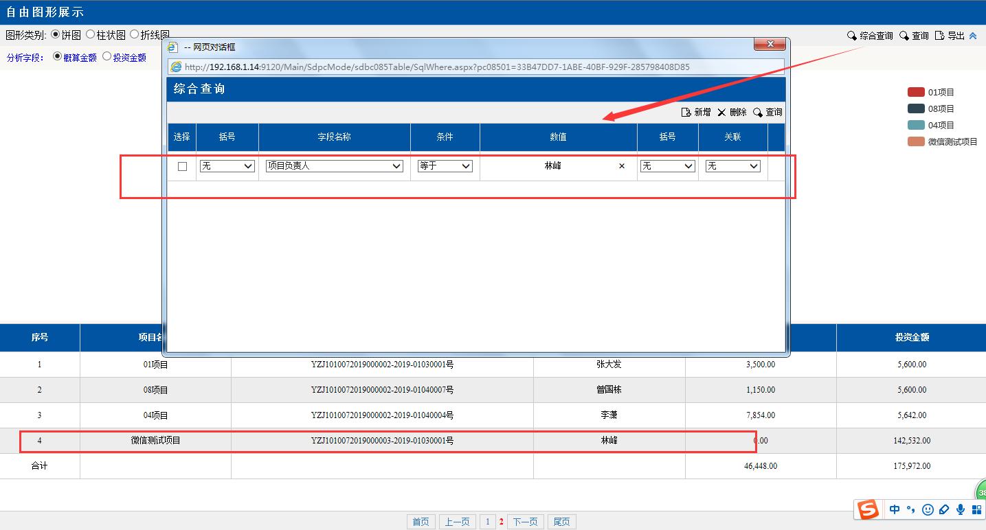Run 查询 (search) inside the 综合查询 dialog
This screenshot has height=530, width=986.
(x=767, y=112)
